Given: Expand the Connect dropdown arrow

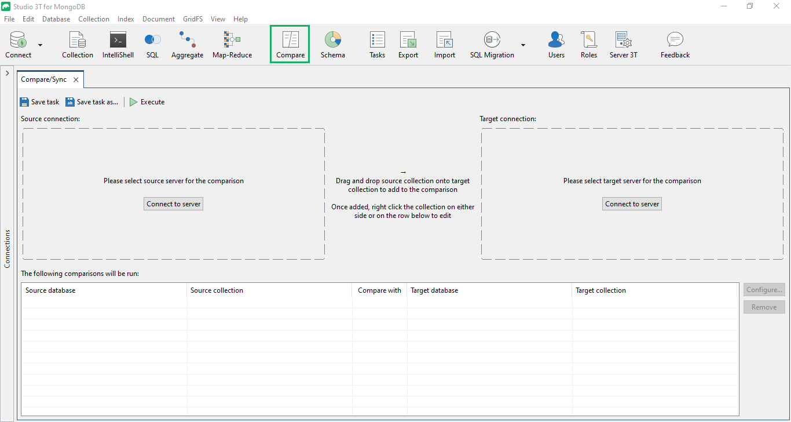Looking at the screenshot, I should click(40, 45).
